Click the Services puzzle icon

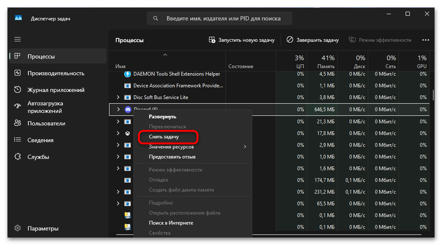tap(18, 157)
